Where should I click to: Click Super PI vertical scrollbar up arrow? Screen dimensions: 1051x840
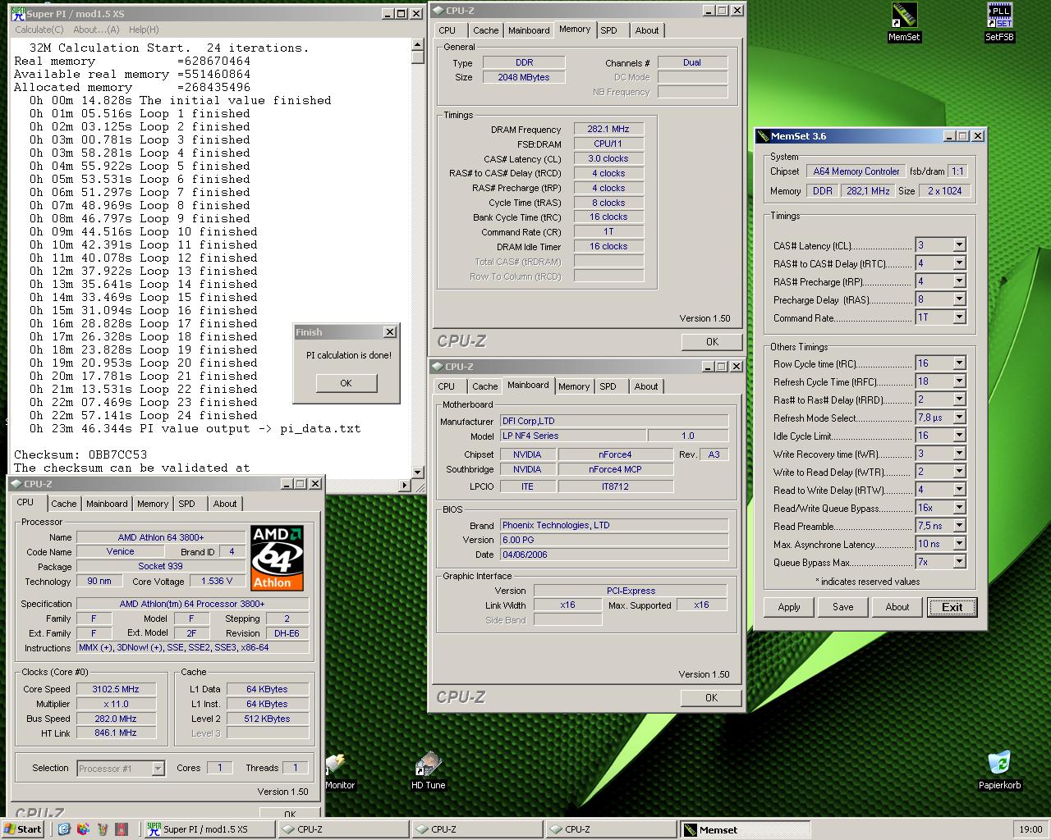(418, 45)
